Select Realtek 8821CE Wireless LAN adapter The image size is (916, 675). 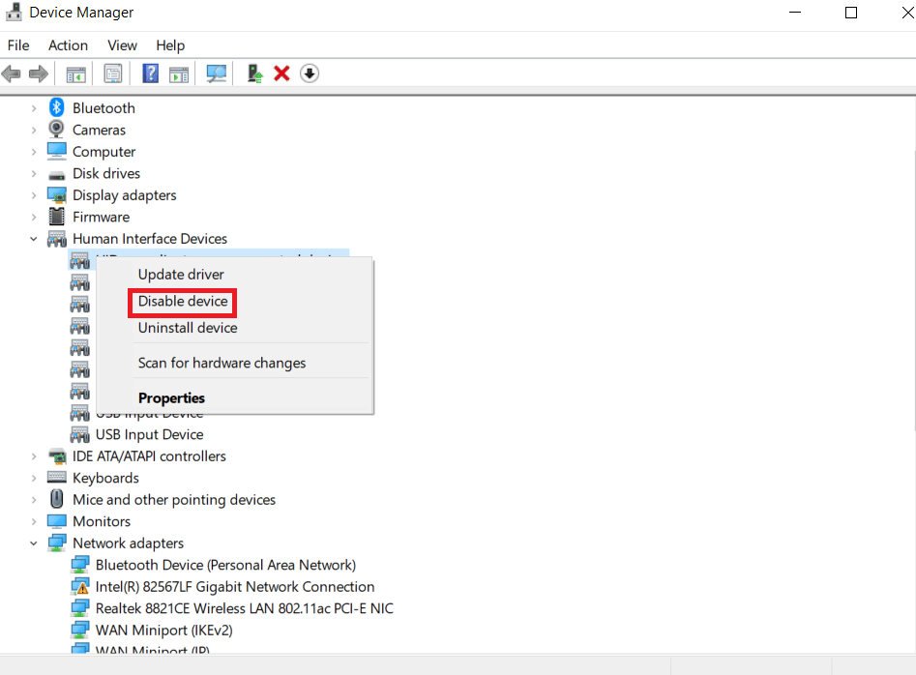(x=244, y=608)
